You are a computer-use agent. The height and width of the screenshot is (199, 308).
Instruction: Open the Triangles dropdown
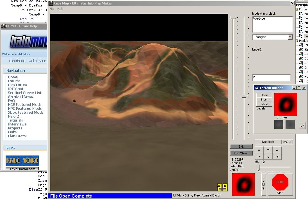pos(290,37)
